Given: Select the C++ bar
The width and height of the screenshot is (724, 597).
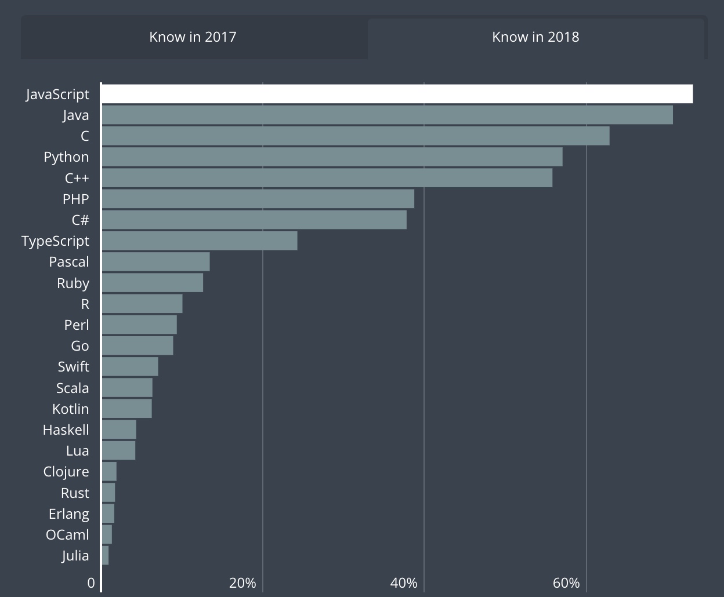Looking at the screenshot, I should click(327, 178).
